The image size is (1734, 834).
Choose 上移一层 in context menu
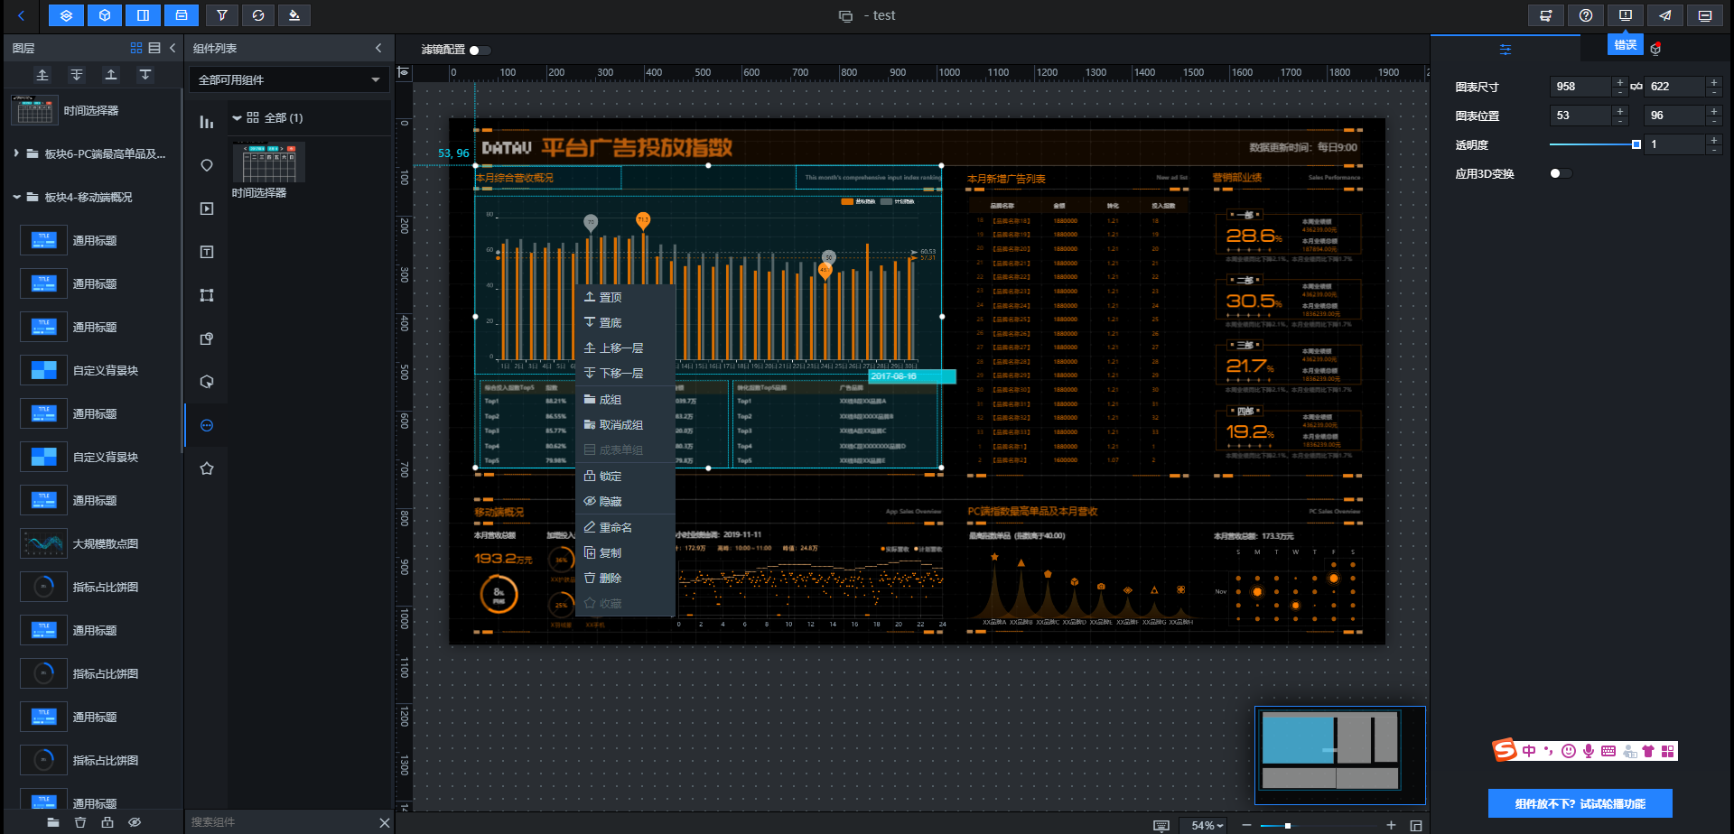[x=625, y=347]
